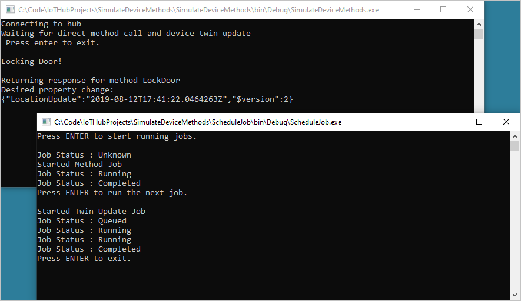Click scrollbar thumb in ScheduleJob console
This screenshot has width=521, height=301.
(x=515, y=146)
